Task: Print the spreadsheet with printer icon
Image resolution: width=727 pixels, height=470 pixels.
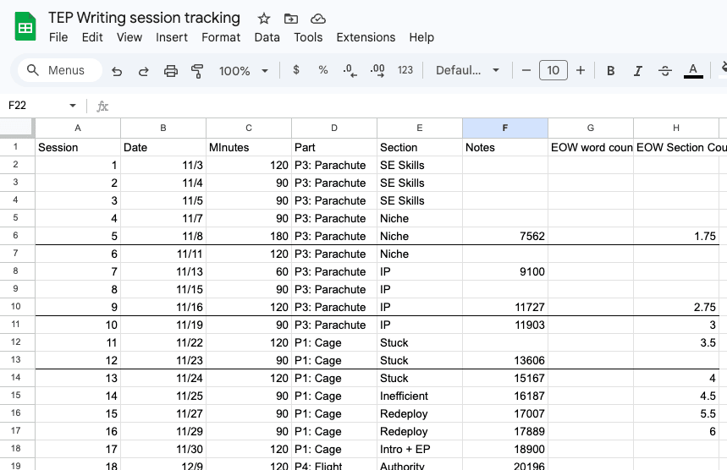Action: click(x=171, y=71)
